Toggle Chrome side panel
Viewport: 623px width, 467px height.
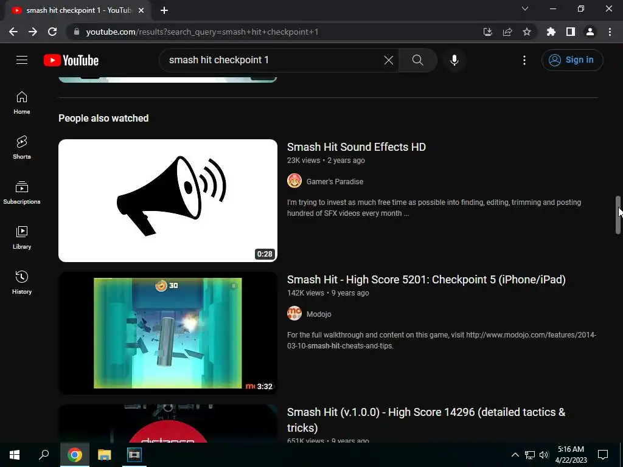[x=571, y=32]
